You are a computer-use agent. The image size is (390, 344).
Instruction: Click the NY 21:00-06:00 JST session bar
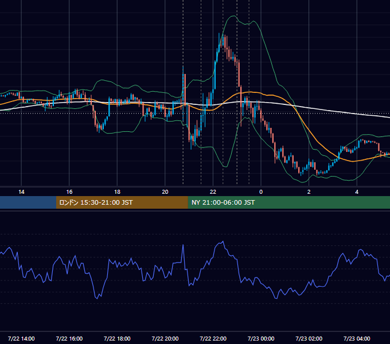(x=288, y=202)
